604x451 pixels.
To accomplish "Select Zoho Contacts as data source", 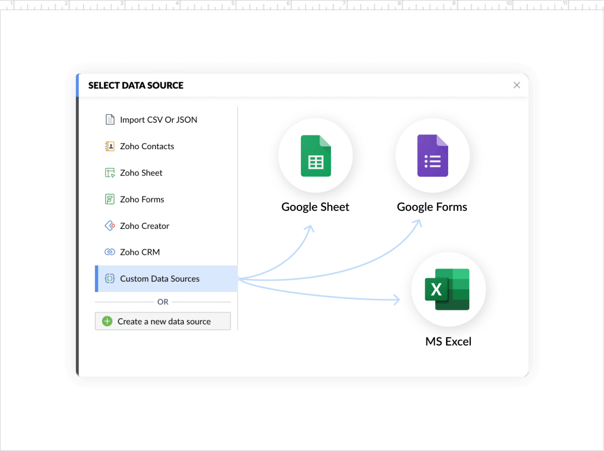I will [x=147, y=146].
